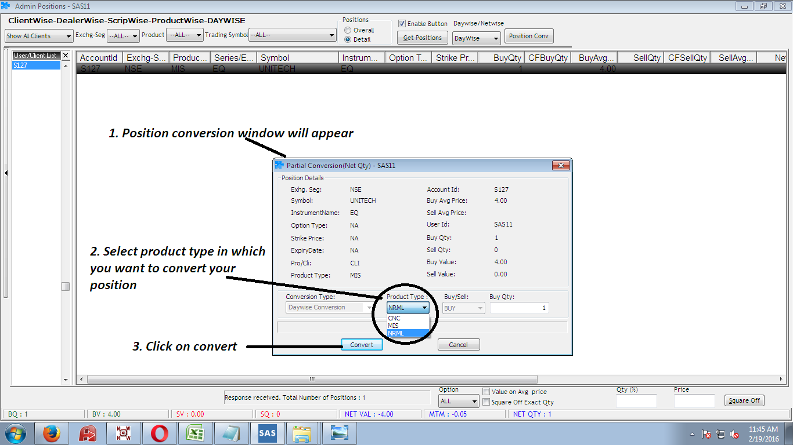The height and width of the screenshot is (445, 793).
Task: Sort by CFSellQty column header
Action: pos(687,58)
